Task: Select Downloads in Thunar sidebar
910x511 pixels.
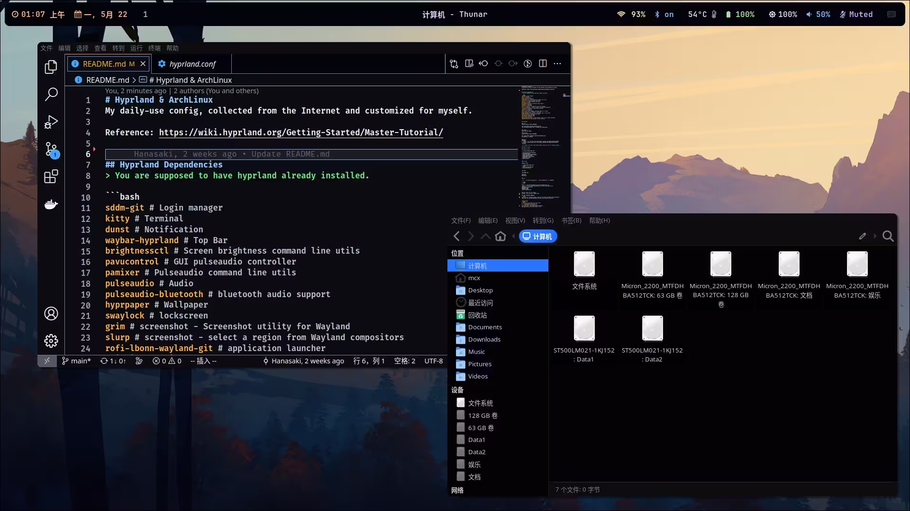Action: (484, 339)
